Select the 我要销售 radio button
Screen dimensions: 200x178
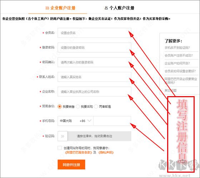(x=60, y=106)
